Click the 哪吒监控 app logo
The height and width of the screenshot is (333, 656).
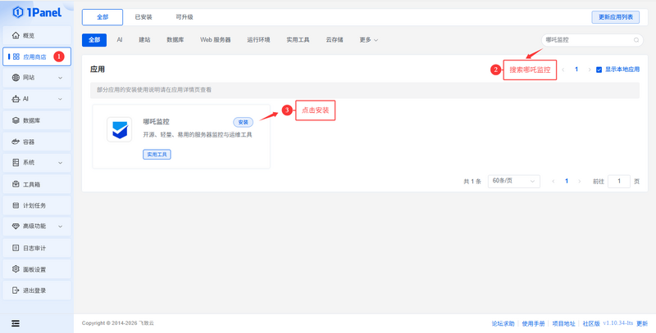tap(119, 129)
